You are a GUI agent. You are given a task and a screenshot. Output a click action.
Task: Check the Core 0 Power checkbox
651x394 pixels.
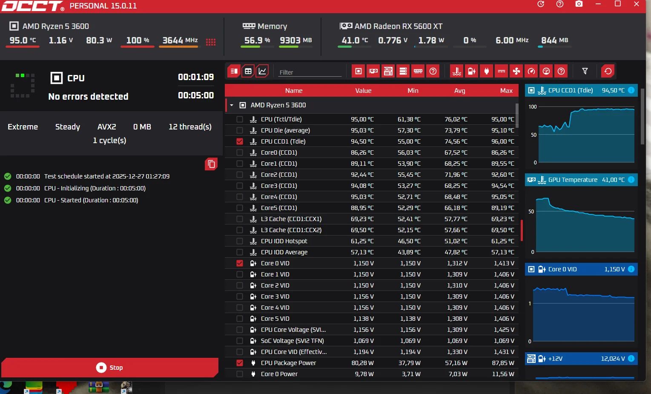(x=240, y=374)
